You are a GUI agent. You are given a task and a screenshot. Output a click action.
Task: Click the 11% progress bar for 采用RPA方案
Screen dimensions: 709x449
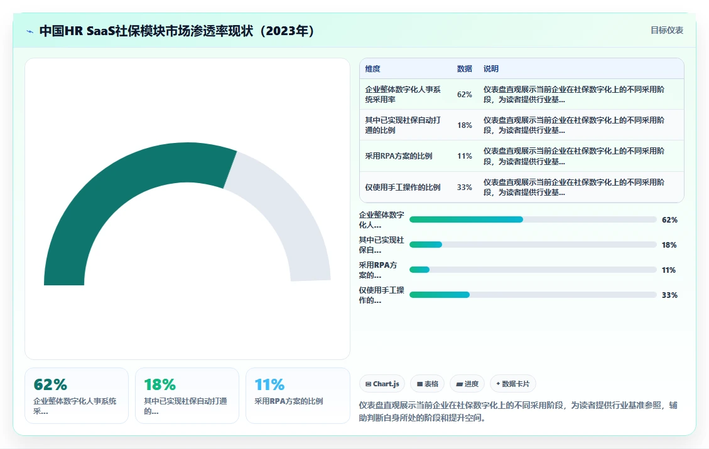click(x=533, y=270)
